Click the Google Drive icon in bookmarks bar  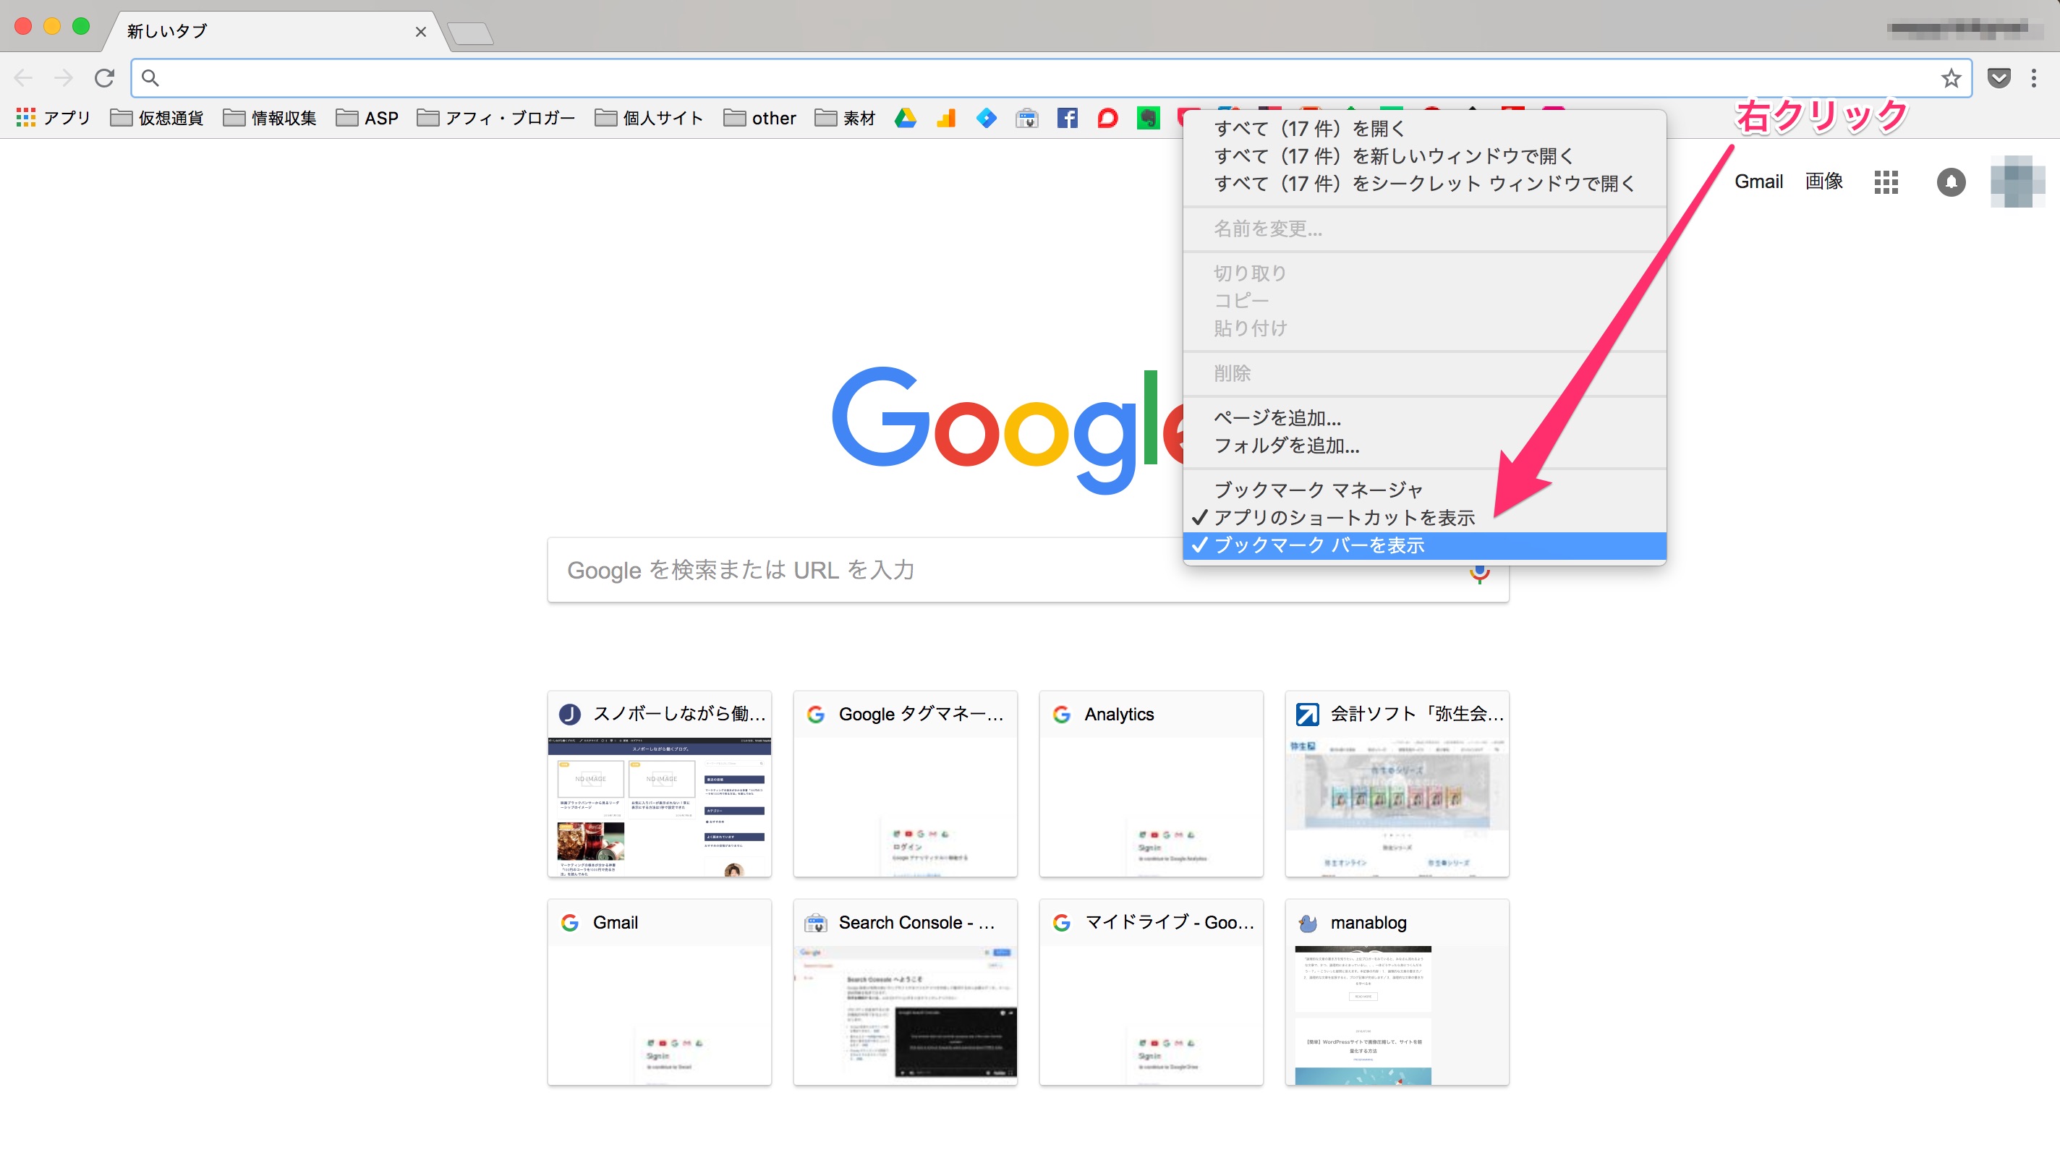[x=904, y=117]
